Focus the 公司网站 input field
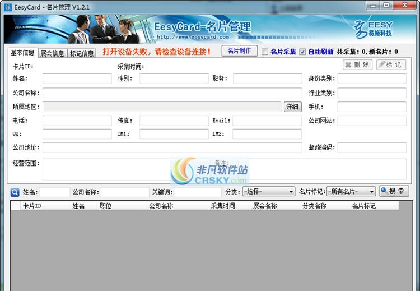This screenshot has height=291, width=420. point(372,121)
